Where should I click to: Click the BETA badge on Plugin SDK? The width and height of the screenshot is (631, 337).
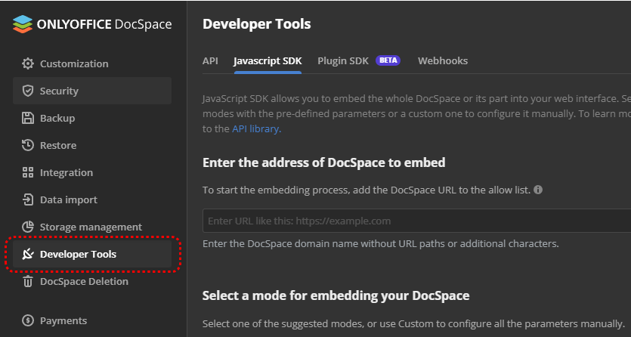point(388,60)
